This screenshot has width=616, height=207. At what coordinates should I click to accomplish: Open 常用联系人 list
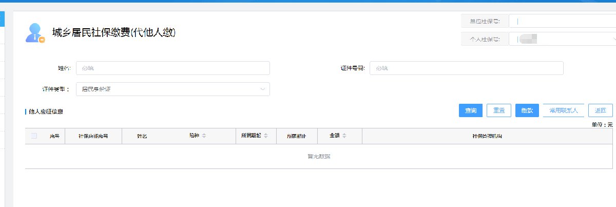coord(563,110)
